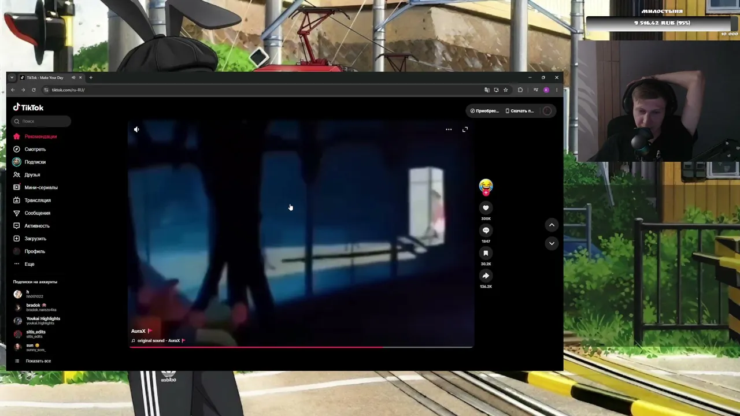This screenshot has height=416, width=740.
Task: Open the Подписки feed
Action: pos(29,162)
